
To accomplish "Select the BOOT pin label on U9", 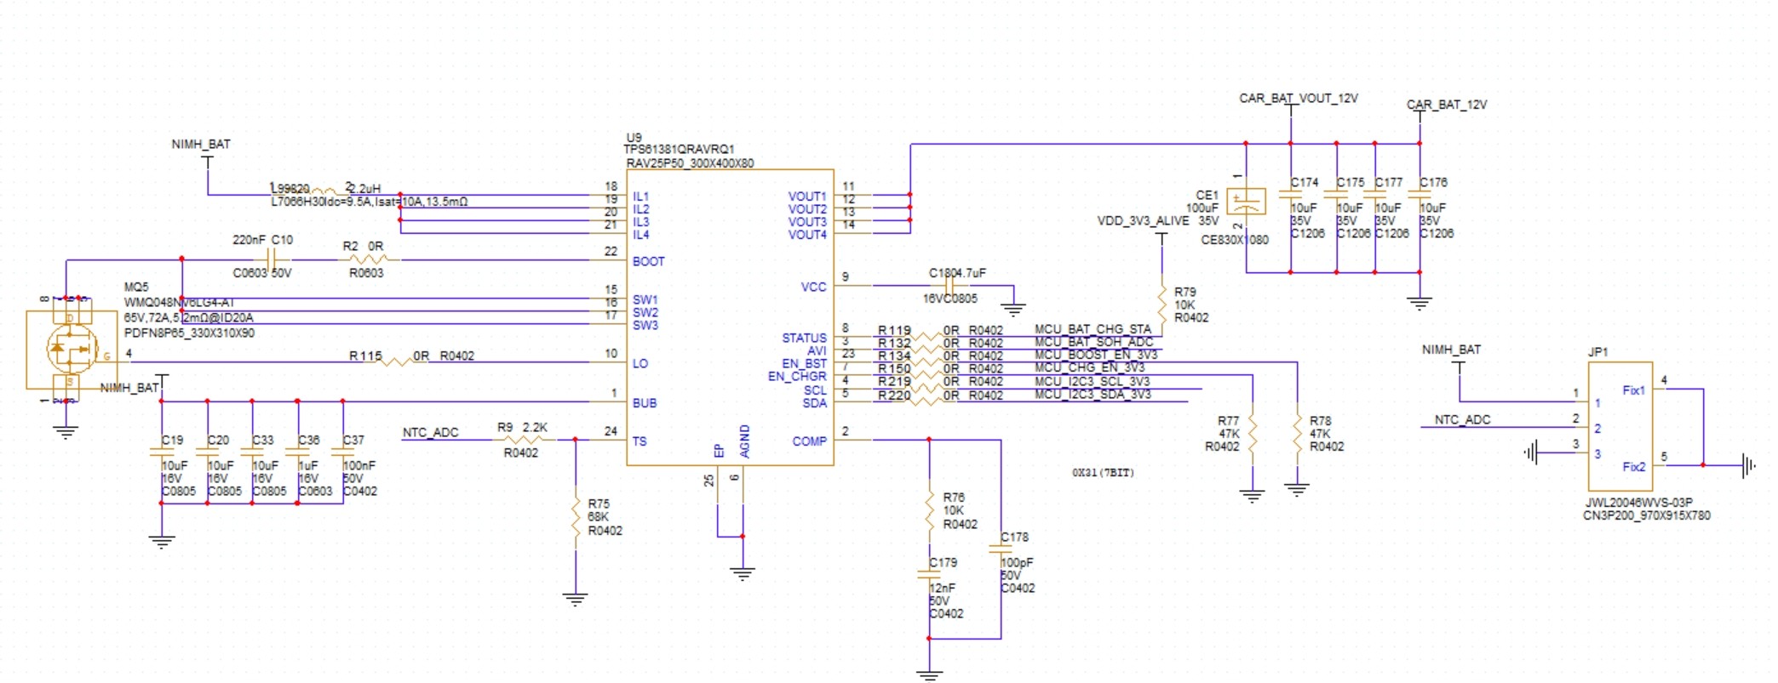I will click(648, 262).
